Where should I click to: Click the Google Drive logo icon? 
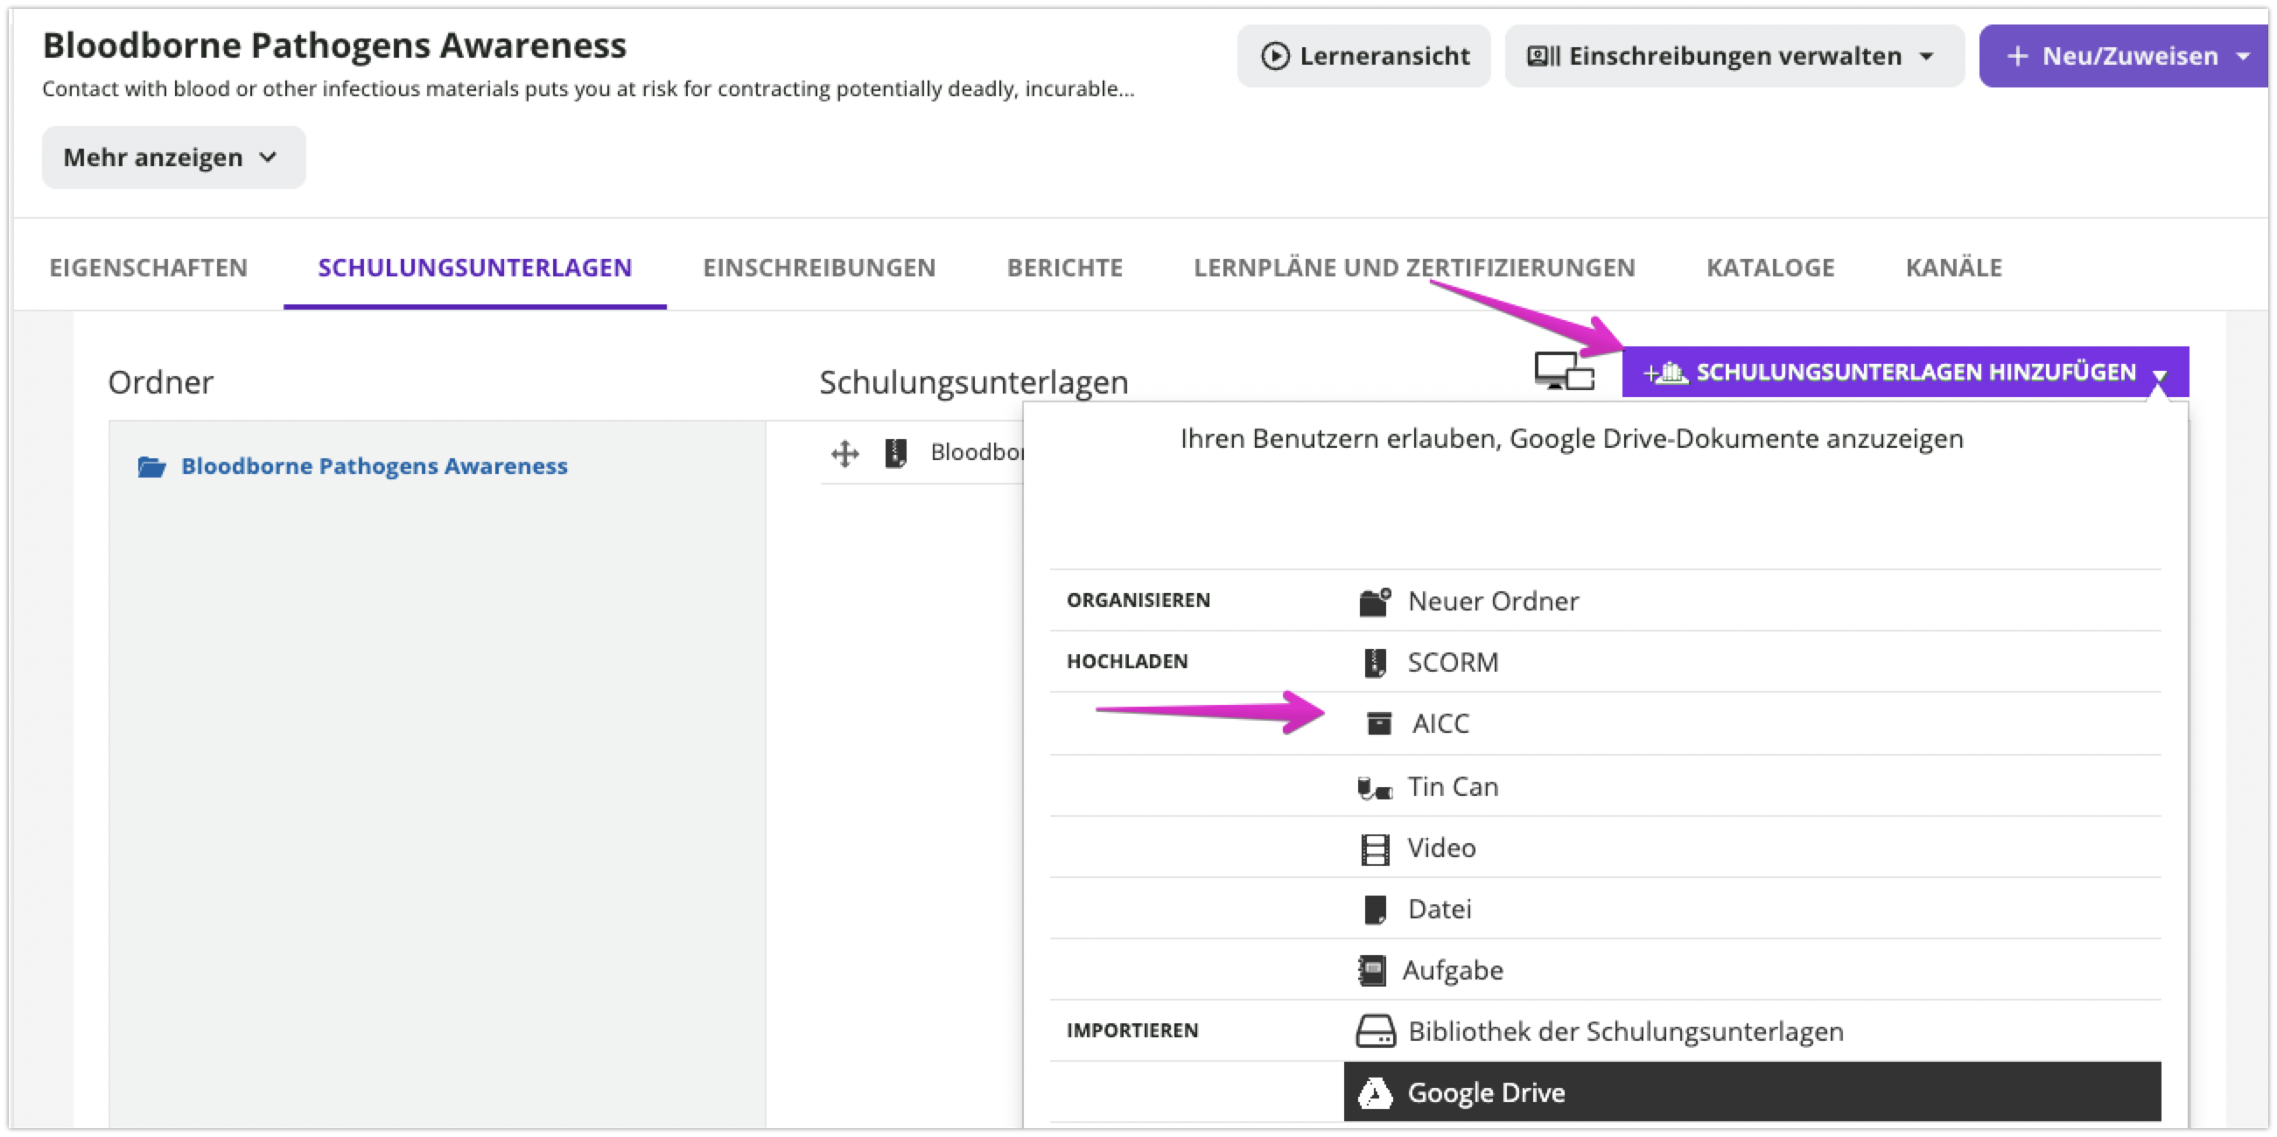1375,1092
